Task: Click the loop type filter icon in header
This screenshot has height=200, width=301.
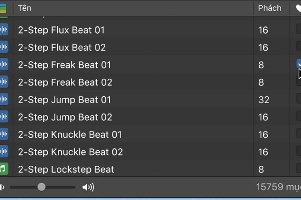Action: coord(3,8)
